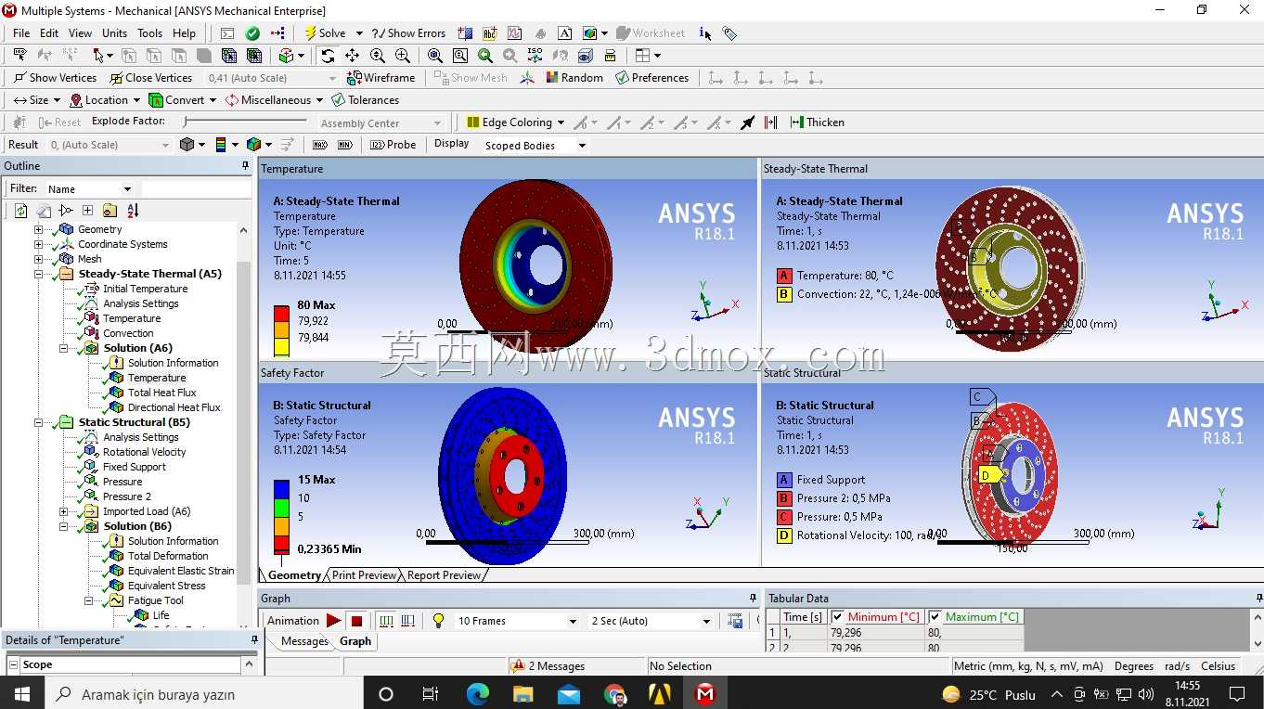
Task: Collapse the Steady-State Thermal (A5) branch
Action: (x=39, y=274)
